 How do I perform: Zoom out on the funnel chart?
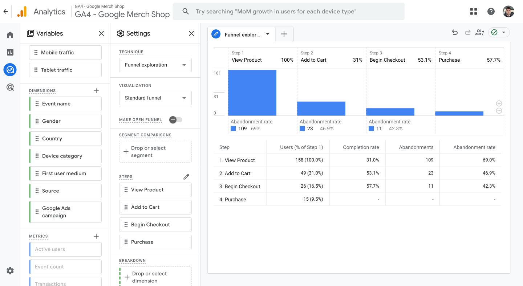click(x=499, y=111)
